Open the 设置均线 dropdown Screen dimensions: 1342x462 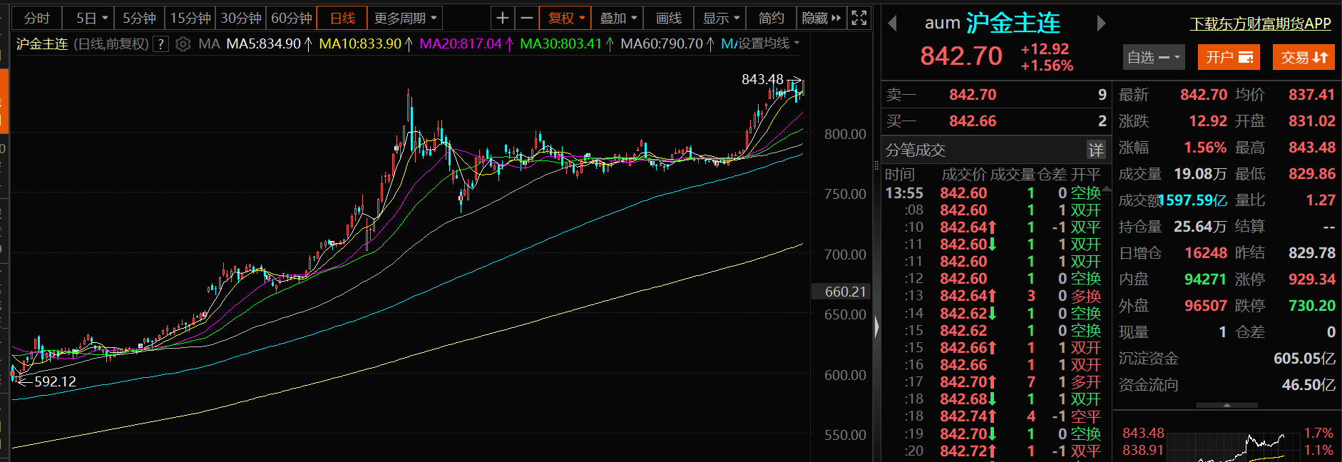[768, 43]
